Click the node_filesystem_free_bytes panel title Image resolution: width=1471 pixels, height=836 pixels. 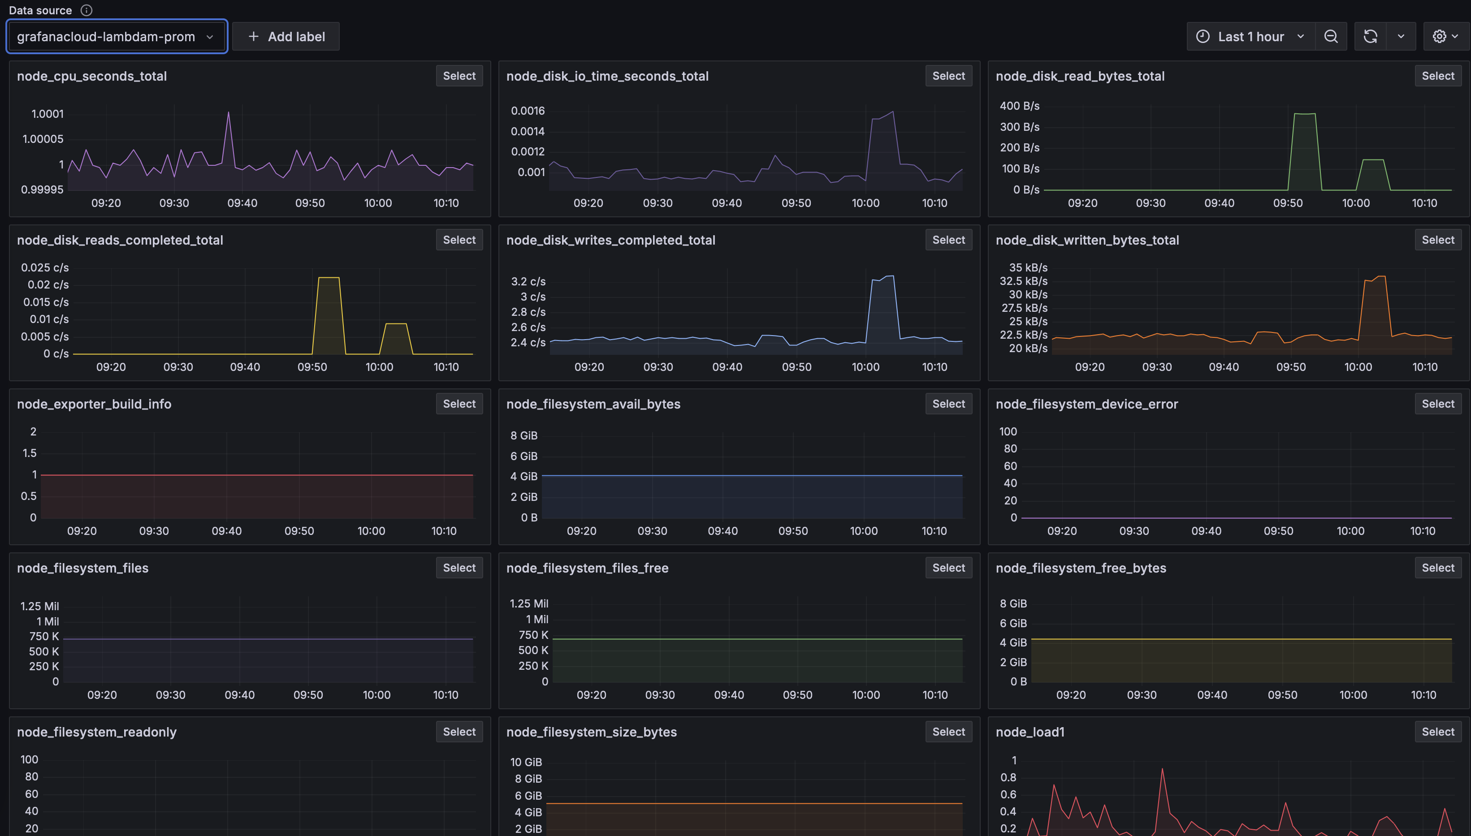(1081, 568)
